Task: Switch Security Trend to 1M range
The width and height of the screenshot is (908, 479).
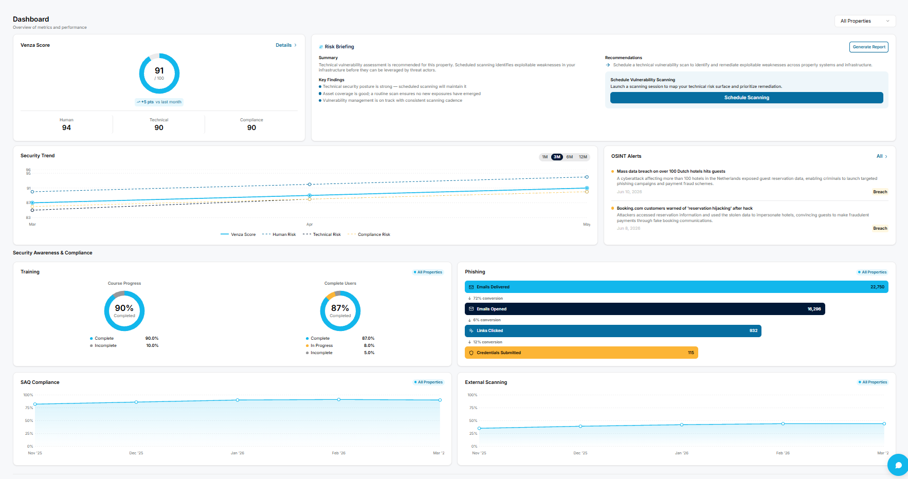Action: coord(544,157)
